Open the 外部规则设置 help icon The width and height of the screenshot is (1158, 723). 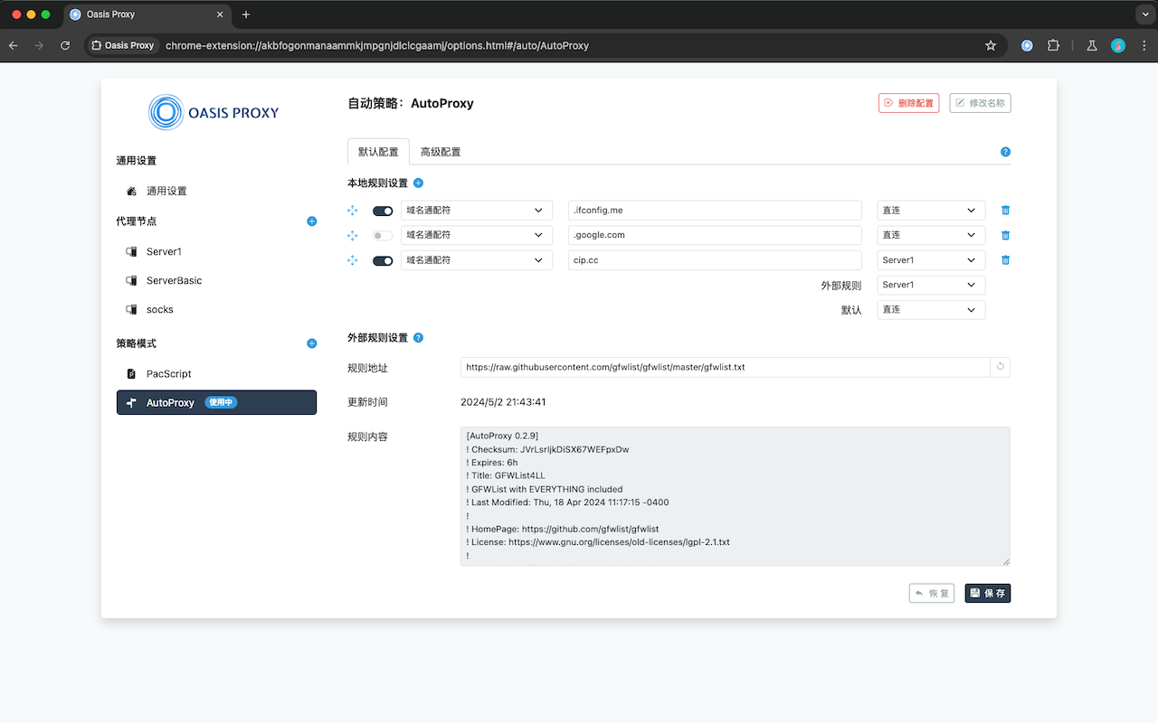(418, 337)
